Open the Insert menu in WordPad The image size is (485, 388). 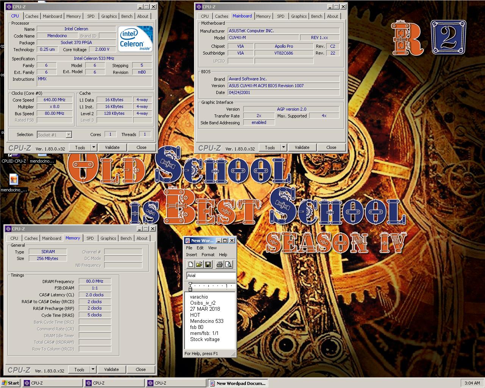point(192,255)
